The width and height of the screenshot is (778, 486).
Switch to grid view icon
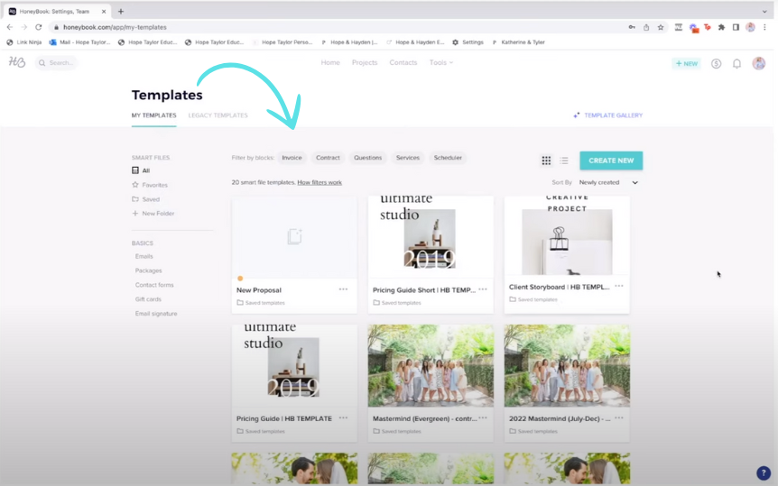[546, 160]
